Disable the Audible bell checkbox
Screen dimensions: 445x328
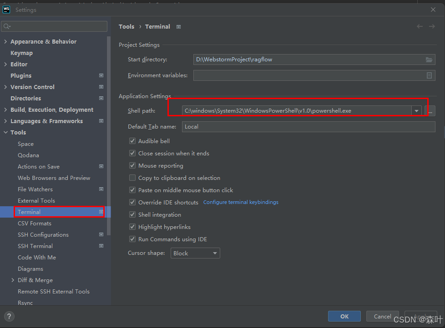132,141
